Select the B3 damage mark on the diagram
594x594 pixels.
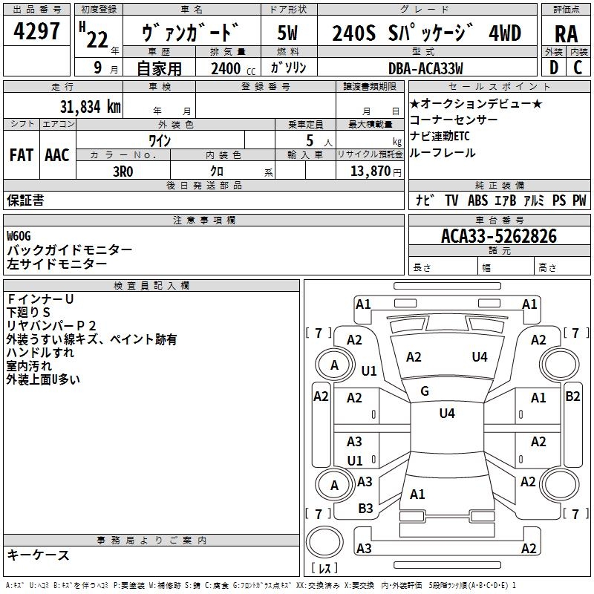tap(365, 508)
